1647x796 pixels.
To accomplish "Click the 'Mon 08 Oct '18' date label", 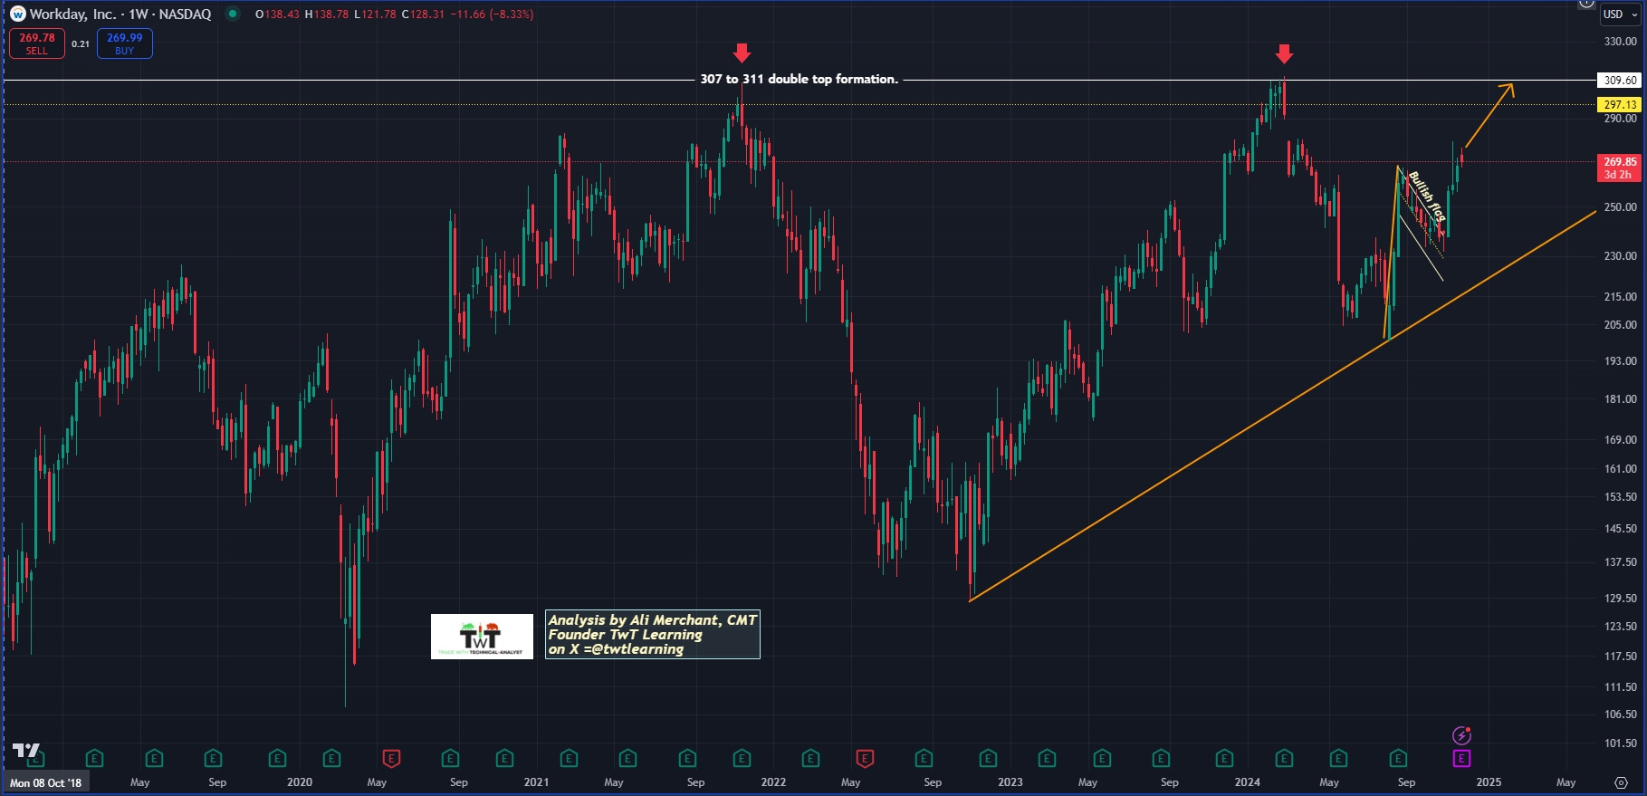I will [x=45, y=782].
